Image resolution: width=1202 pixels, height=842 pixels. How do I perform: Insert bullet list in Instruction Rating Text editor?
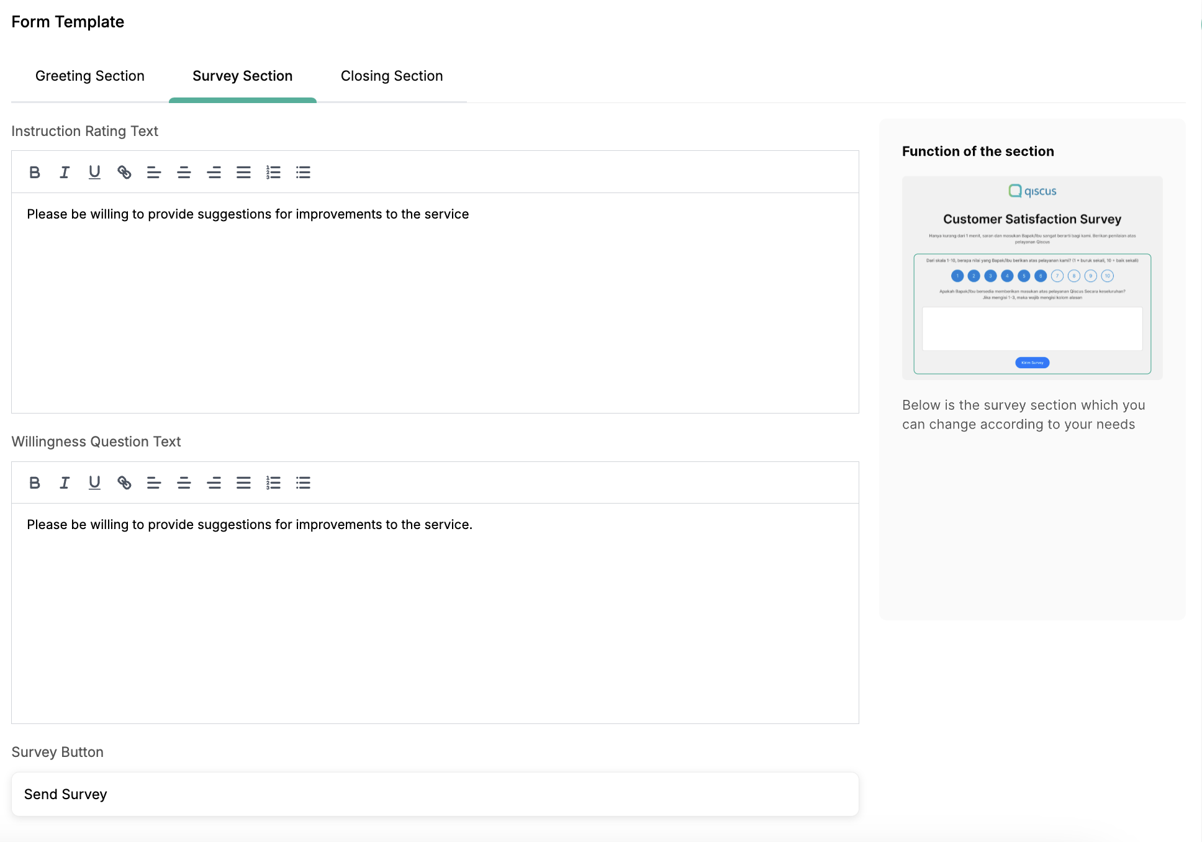coord(303,172)
